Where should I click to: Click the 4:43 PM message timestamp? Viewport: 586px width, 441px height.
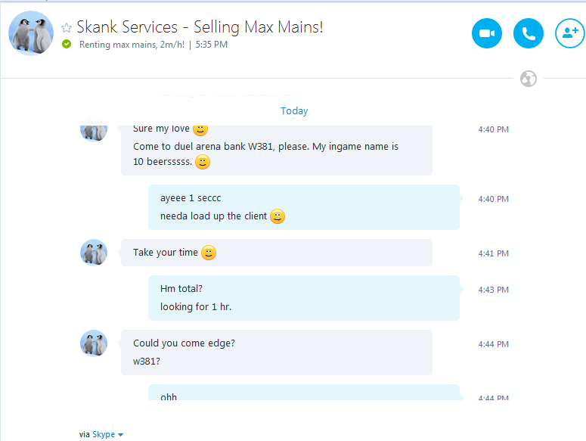click(493, 290)
